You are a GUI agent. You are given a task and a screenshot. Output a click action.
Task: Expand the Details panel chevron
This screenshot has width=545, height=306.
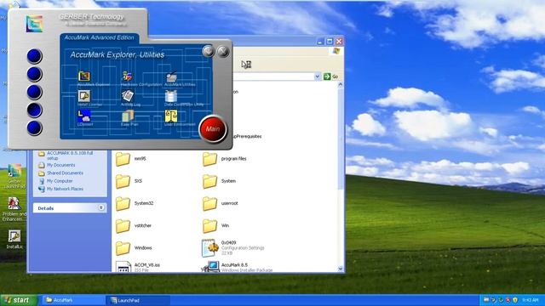click(101, 207)
